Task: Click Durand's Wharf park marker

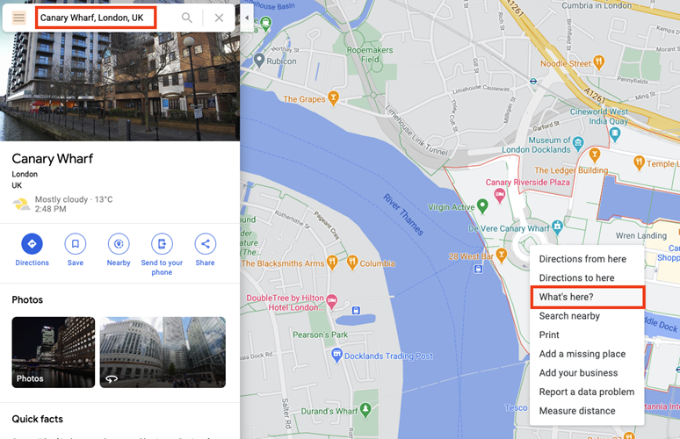Action: (x=365, y=409)
